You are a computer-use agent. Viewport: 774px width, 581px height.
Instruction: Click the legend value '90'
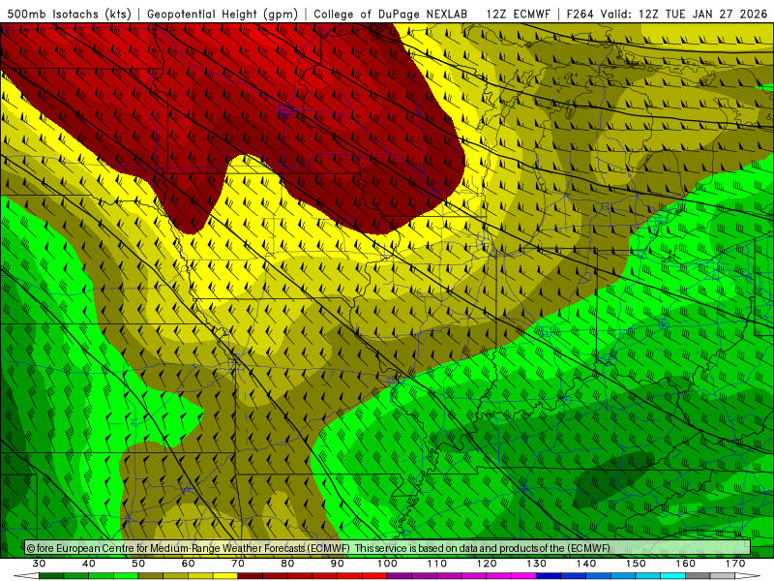click(x=337, y=564)
